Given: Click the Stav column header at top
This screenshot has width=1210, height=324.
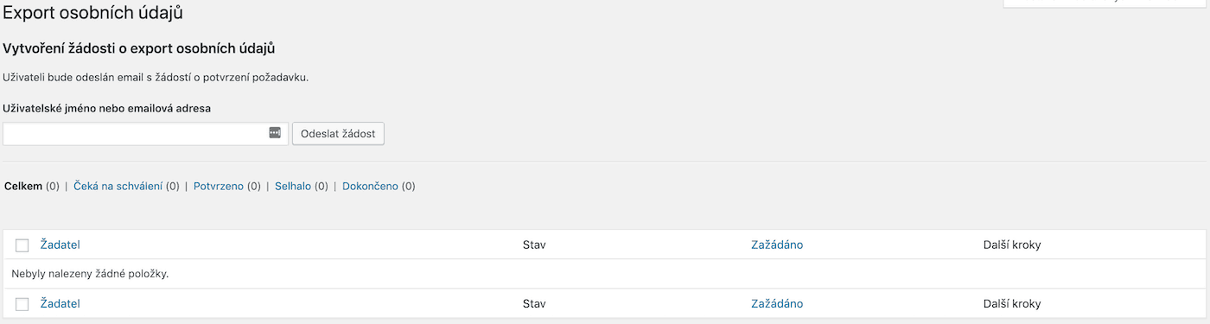Looking at the screenshot, I should [534, 245].
